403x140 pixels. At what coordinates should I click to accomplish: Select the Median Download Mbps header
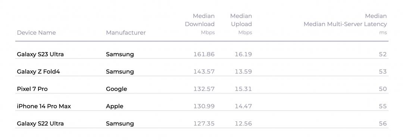[x=200, y=24]
